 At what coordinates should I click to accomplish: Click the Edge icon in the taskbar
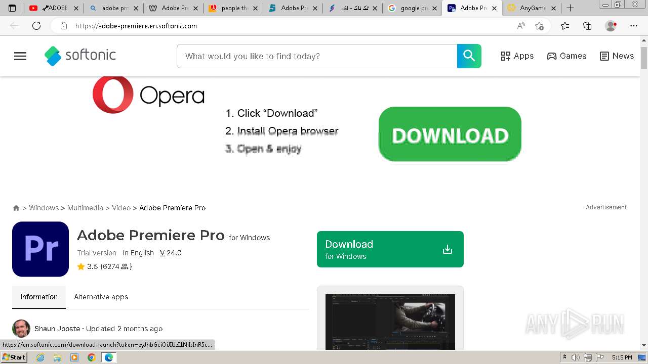108,357
